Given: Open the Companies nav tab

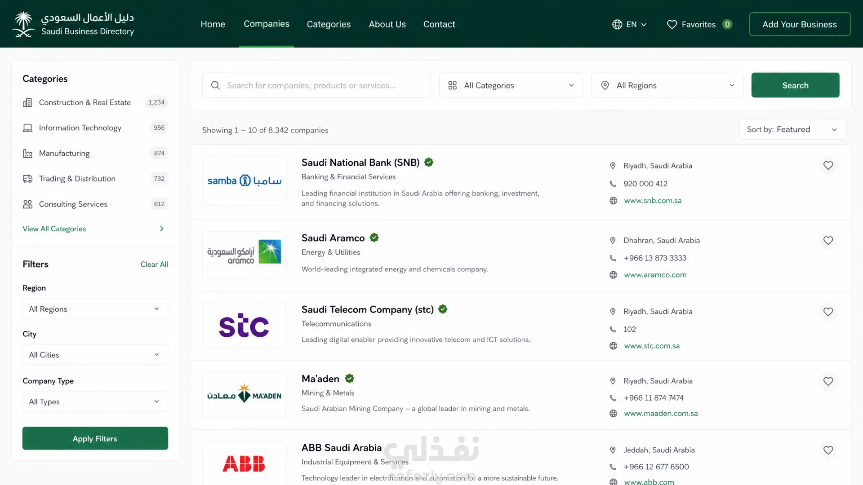Looking at the screenshot, I should click(267, 24).
